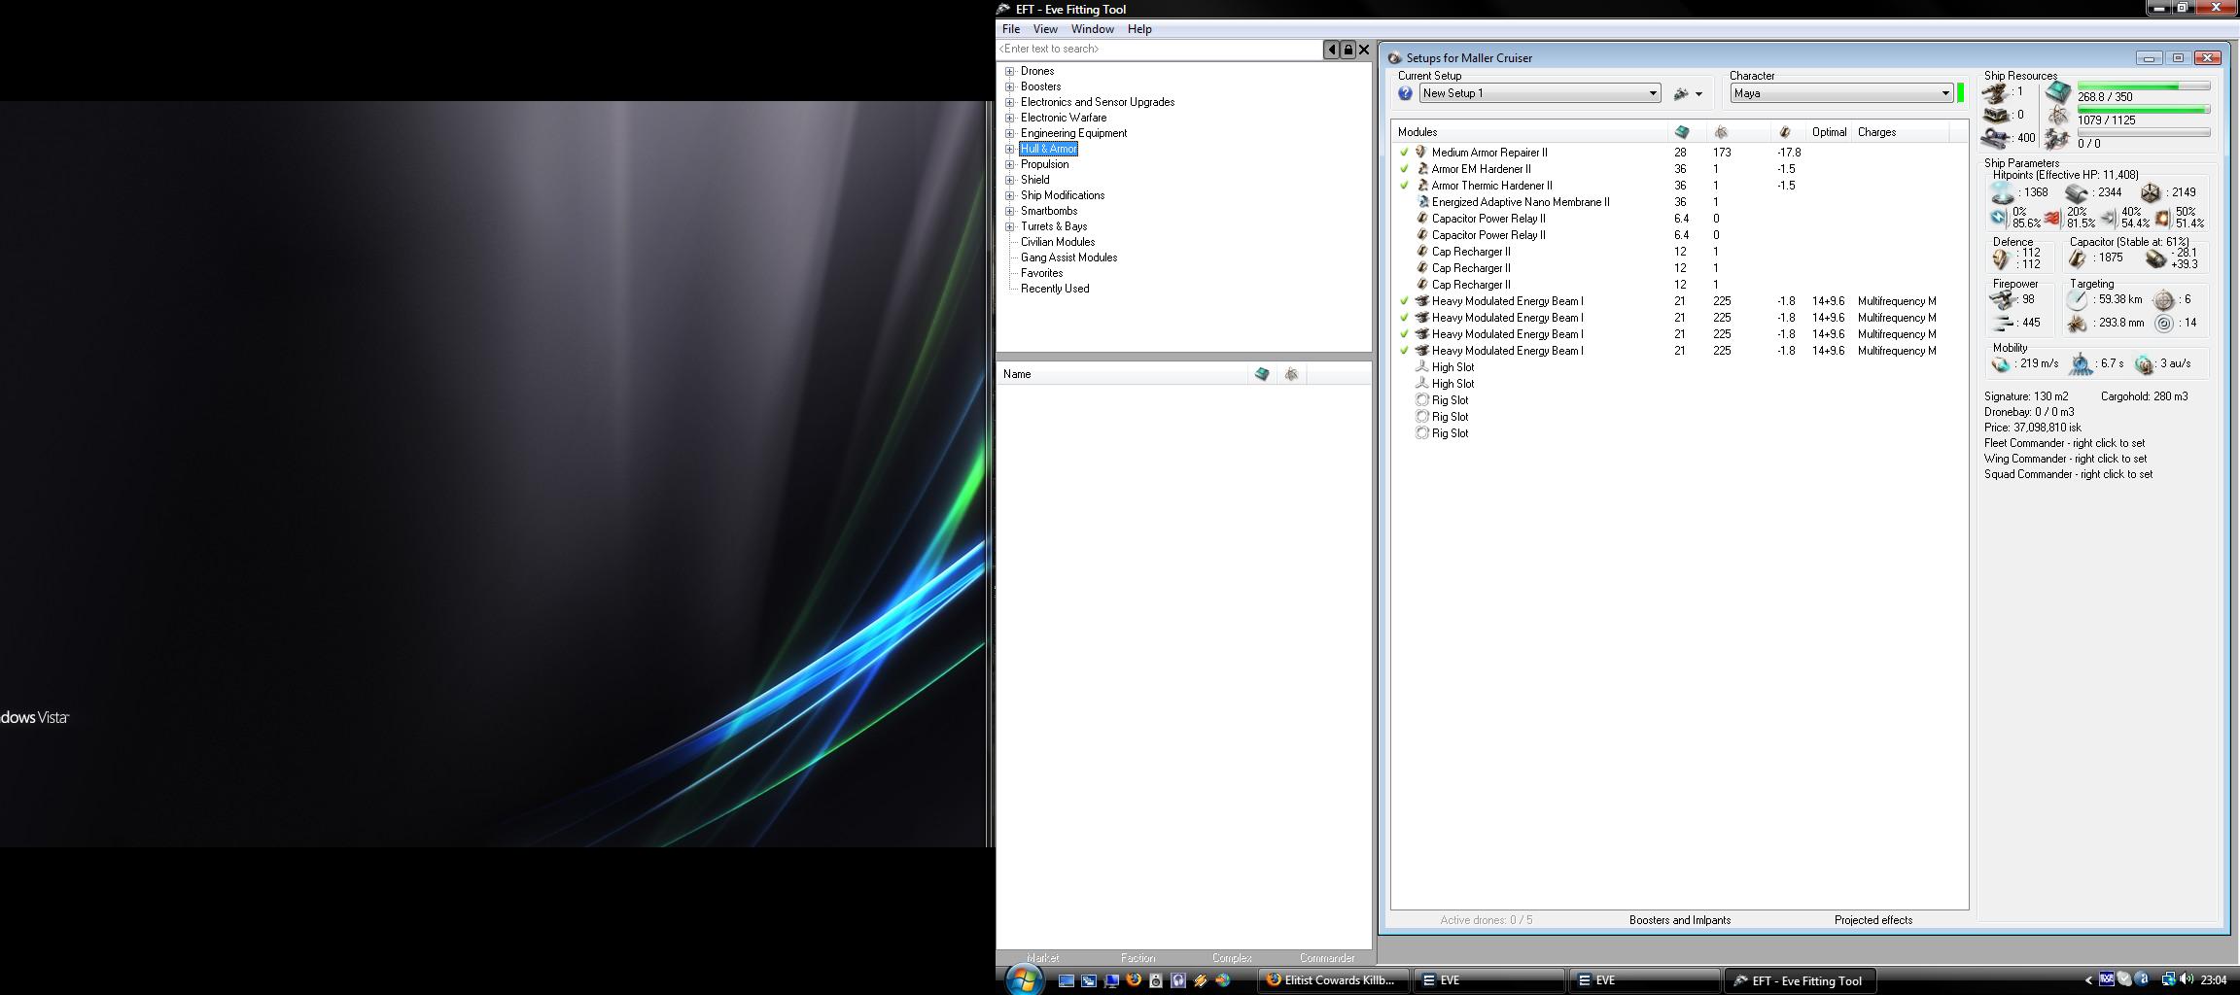Toggle Armor Thermic Hardener II active checkmark

click(1404, 186)
